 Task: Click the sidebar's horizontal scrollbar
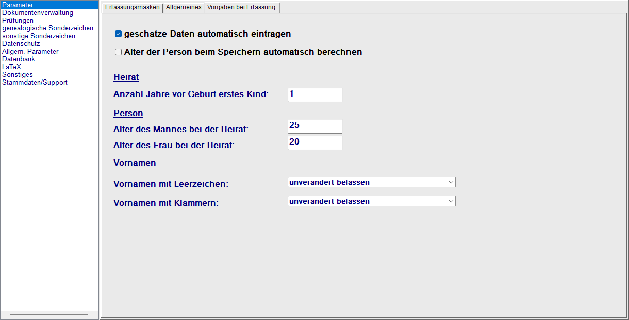tap(49, 314)
